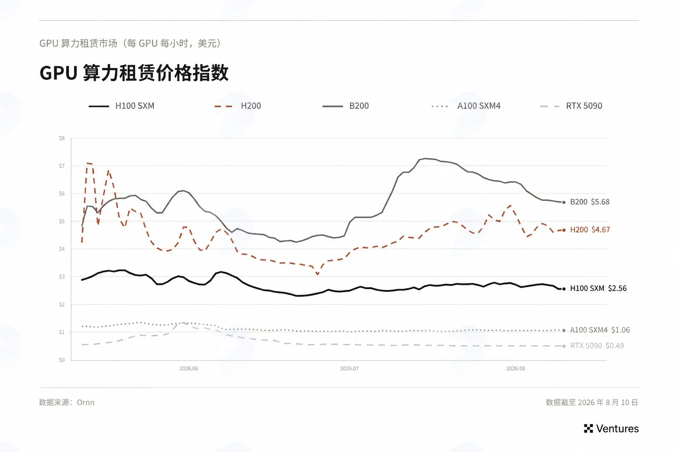
Task: Click the "H100 SXM $2.56" end label
Action: [598, 288]
